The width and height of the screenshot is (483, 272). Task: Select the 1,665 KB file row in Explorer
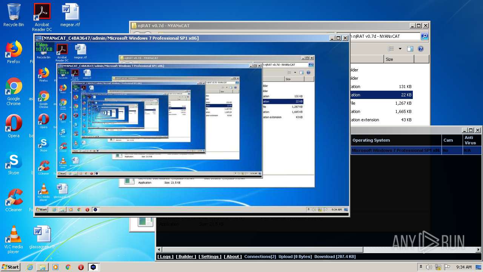point(381,111)
